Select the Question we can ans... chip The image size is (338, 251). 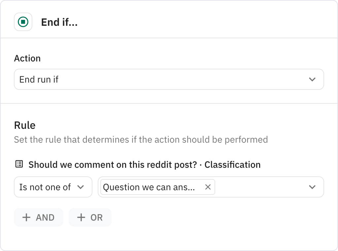click(149, 187)
